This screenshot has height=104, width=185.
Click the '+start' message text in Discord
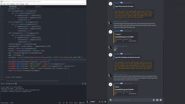(x=115, y=48)
